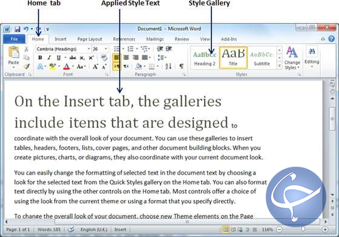This screenshot has width=339, height=237.
Task: Cut the selection with the scissors icon
Action: click(x=27, y=49)
